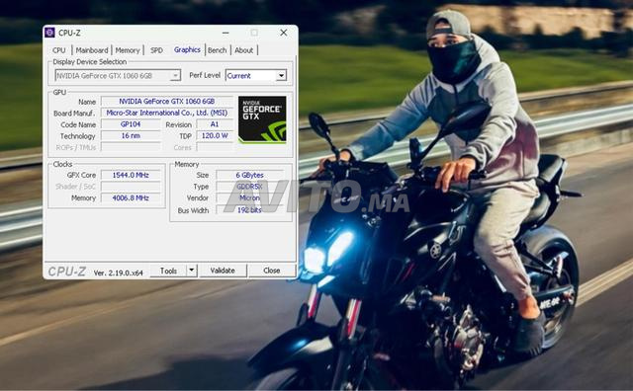Click the Board Manuf. MSI value
This screenshot has height=391, width=633.
[x=167, y=113]
